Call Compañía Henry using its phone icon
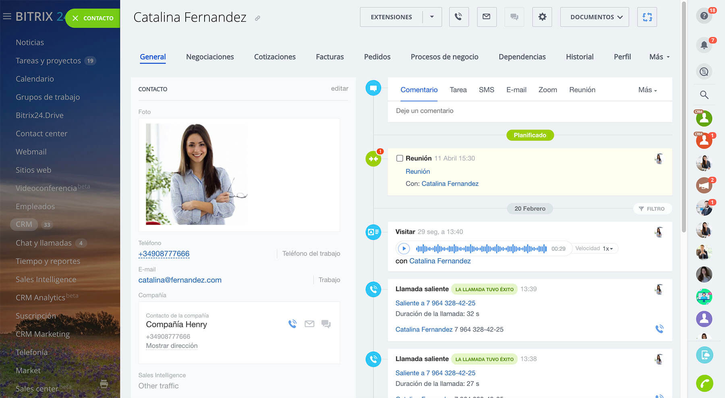 [292, 323]
